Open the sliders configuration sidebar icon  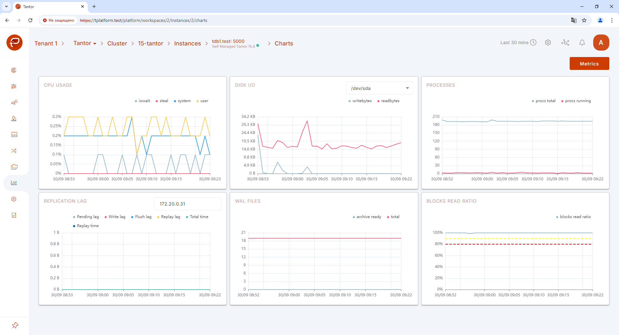pos(14,86)
